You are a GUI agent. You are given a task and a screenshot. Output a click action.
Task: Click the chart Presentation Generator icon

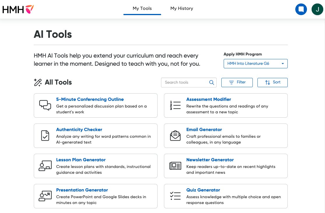[x=45, y=196]
